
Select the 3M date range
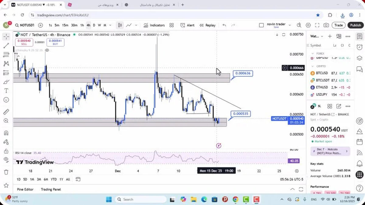click(x=39, y=179)
